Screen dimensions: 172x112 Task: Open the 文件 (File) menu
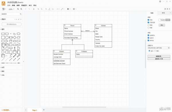point(9,5)
